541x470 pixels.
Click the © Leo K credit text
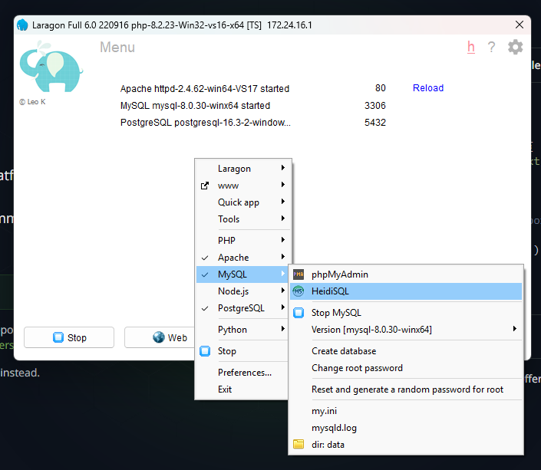tap(32, 102)
